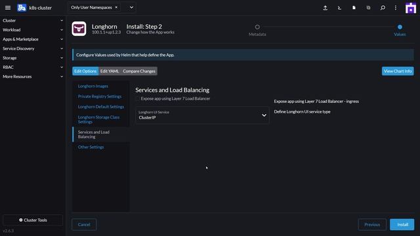The image size is (420, 236).
Task: Go back with the Previous button
Action: (372, 224)
